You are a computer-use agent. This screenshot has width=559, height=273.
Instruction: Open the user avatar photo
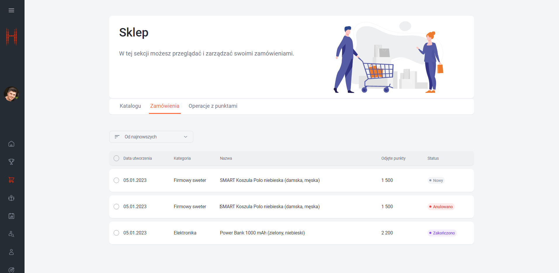point(11,94)
